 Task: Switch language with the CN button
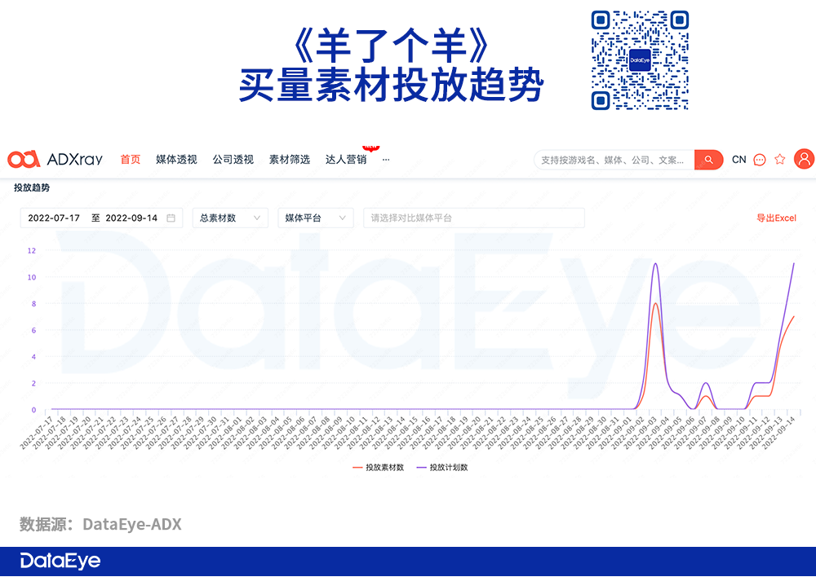(x=739, y=160)
